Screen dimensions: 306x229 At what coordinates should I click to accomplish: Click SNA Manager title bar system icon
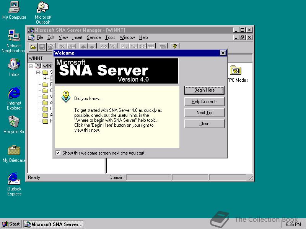pyautogui.click(x=31, y=30)
